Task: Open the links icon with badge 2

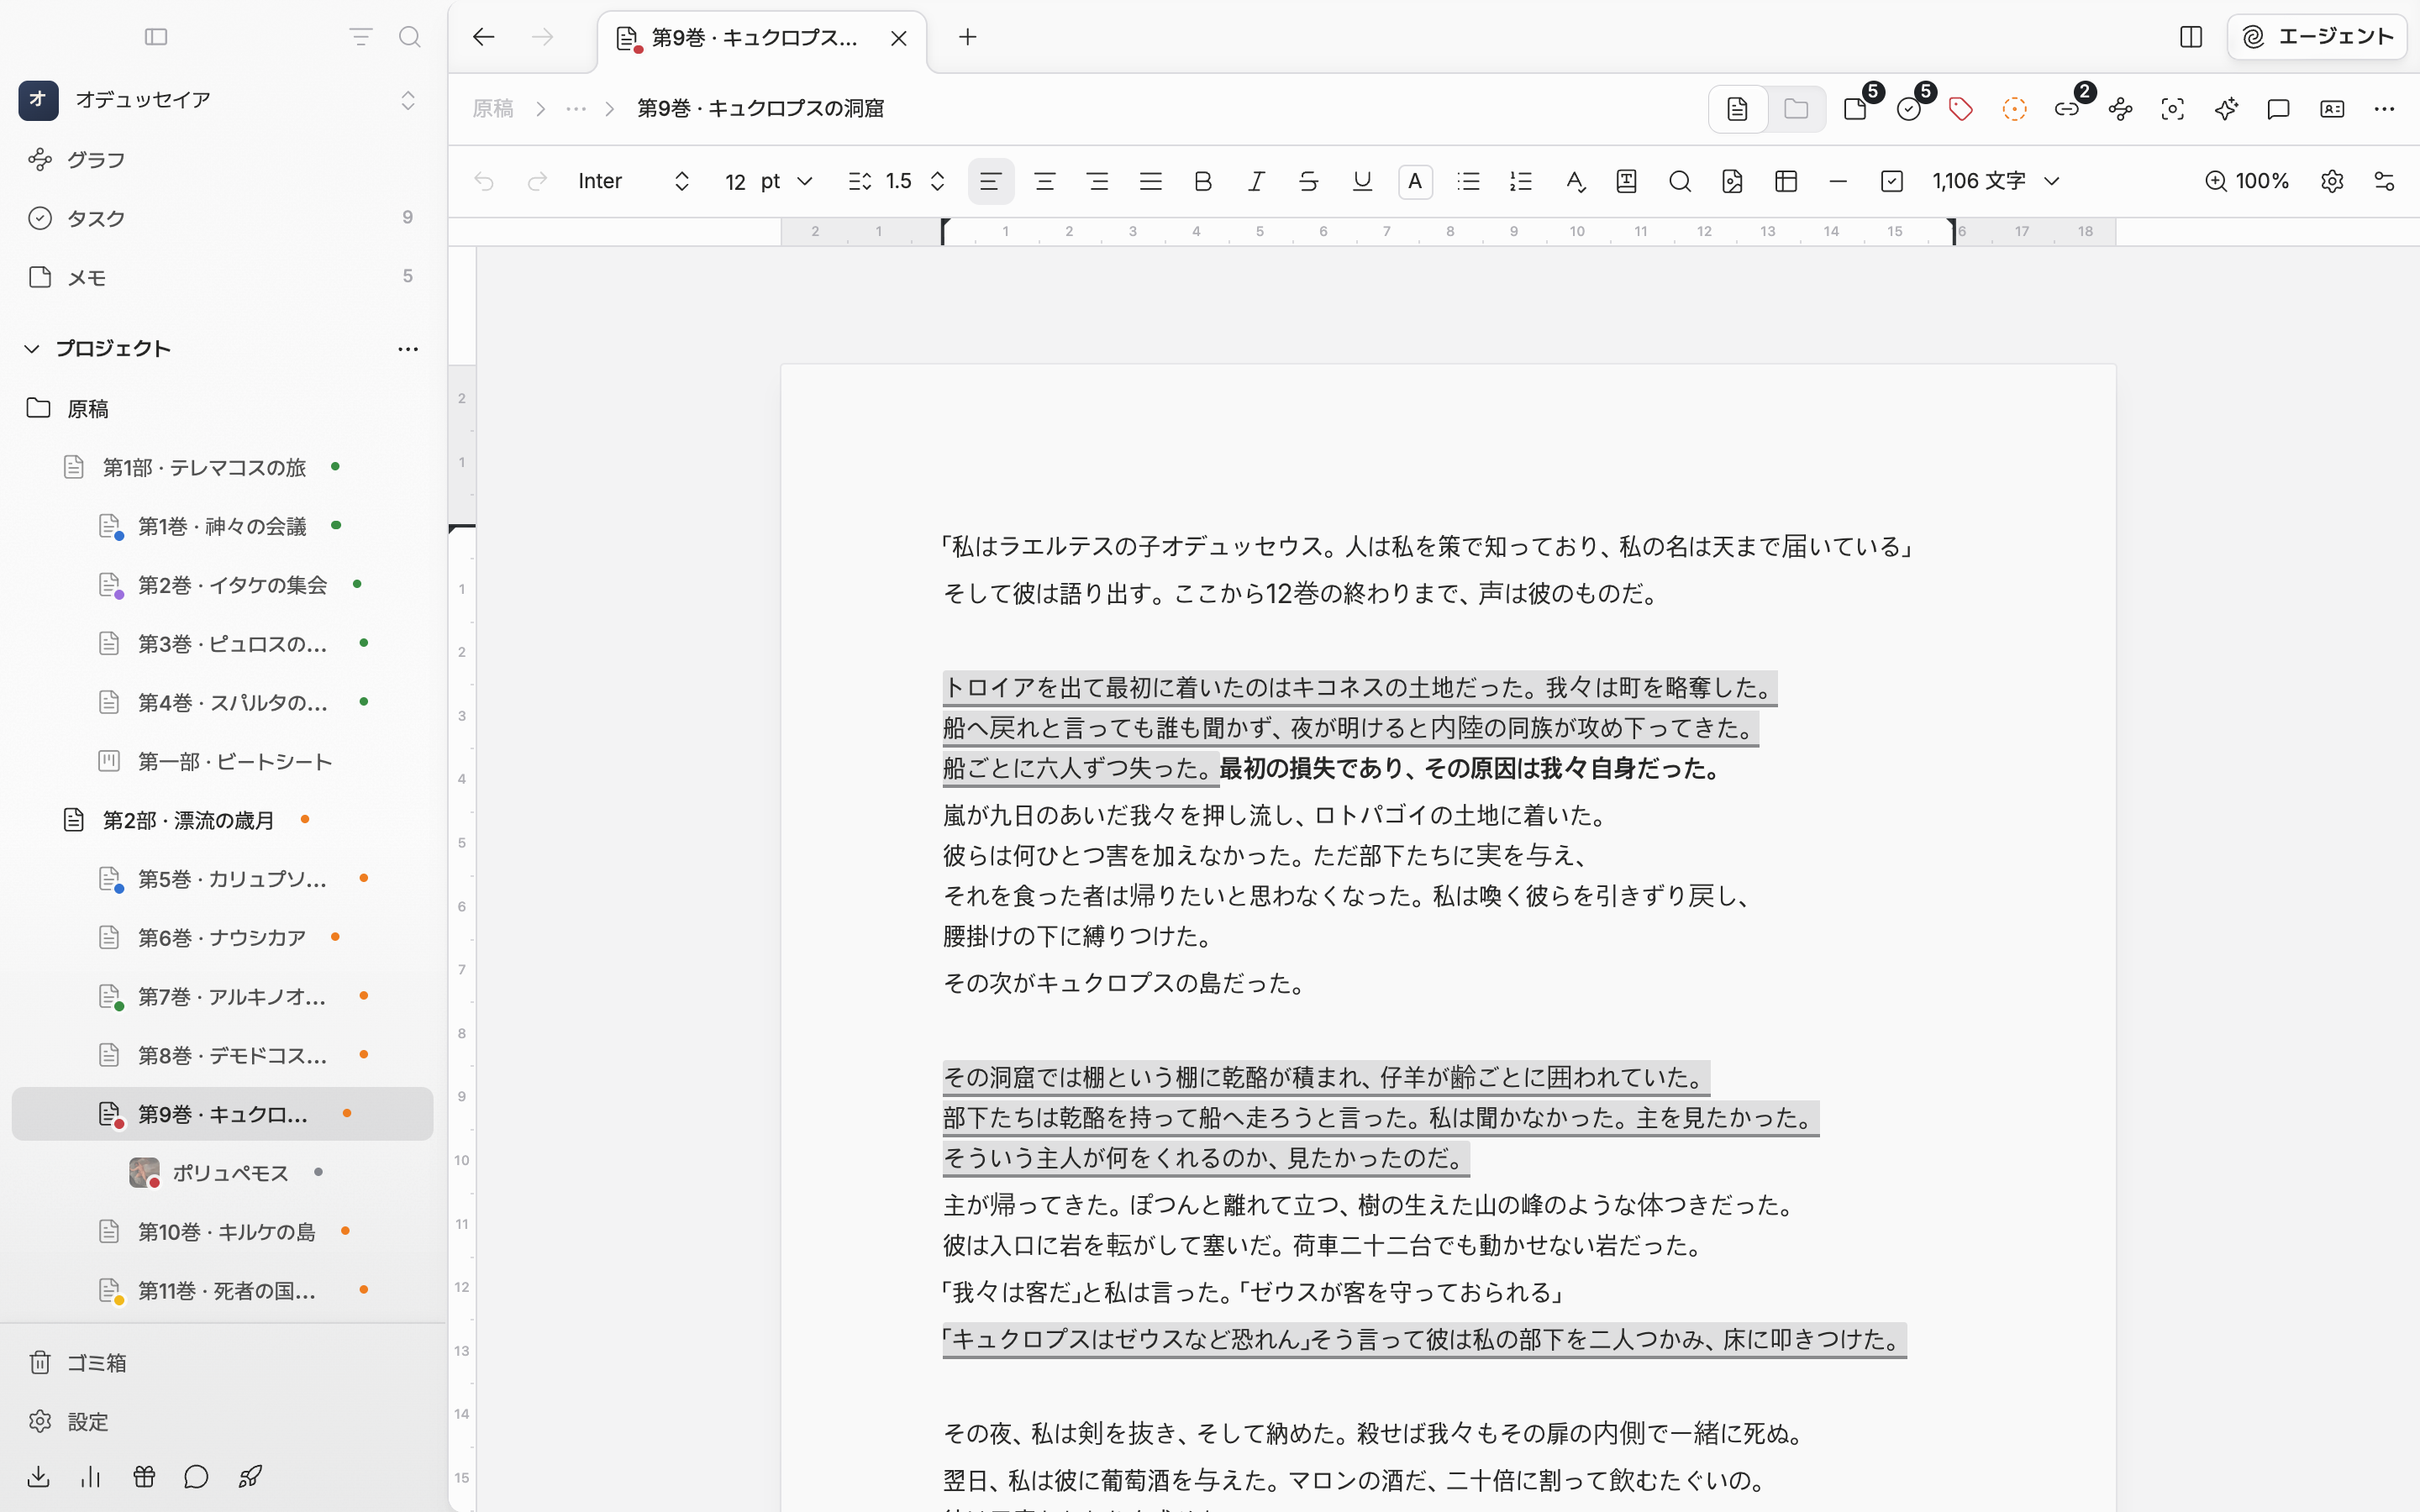Action: coord(2067,109)
